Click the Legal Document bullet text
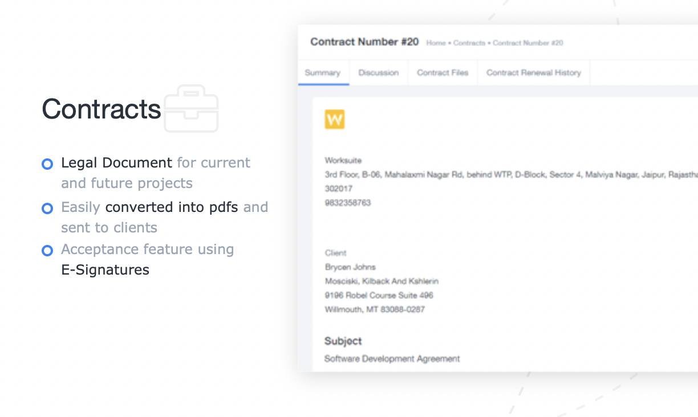The image size is (698, 417). click(x=116, y=163)
